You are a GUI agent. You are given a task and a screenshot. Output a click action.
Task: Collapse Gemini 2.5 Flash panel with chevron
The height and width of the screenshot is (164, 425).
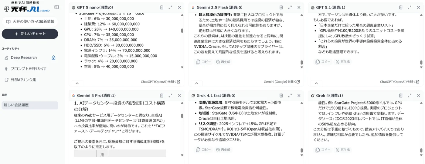click(x=197, y=83)
